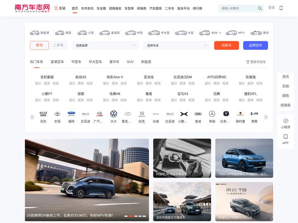Select the 微型 car type icon
The image size is (298, 223).
point(60,33)
